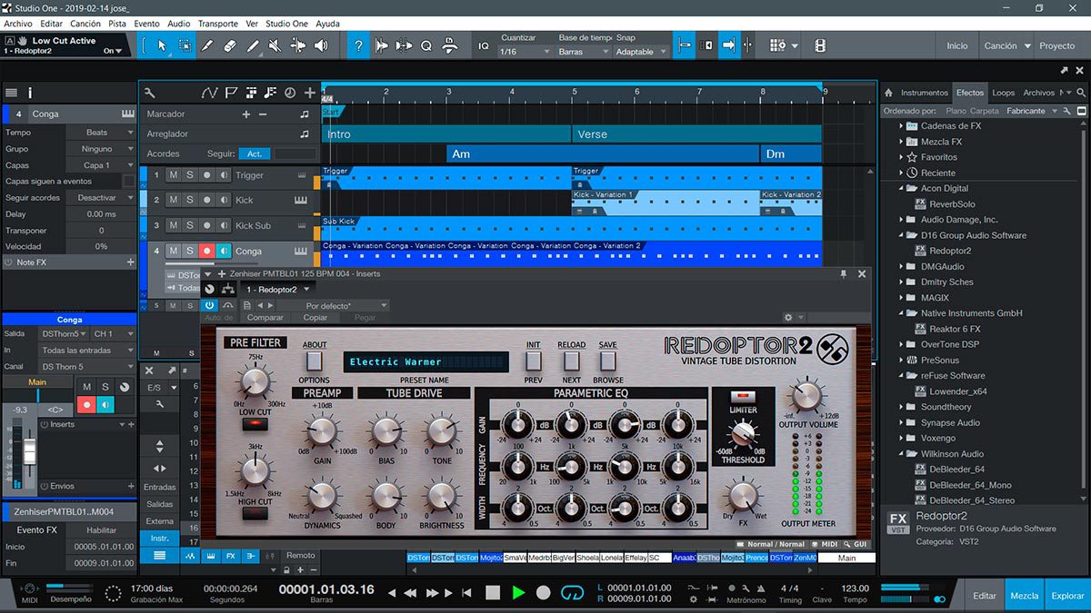Toggle Redoptor2 plugin power bypass
This screenshot has width=1091, height=613.
(209, 305)
